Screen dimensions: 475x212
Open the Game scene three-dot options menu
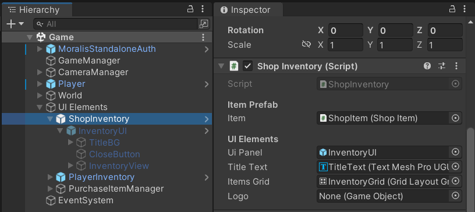203,37
